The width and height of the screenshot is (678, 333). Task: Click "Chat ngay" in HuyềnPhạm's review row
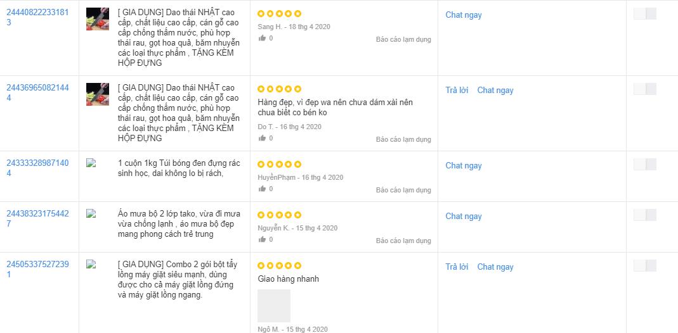tap(463, 165)
